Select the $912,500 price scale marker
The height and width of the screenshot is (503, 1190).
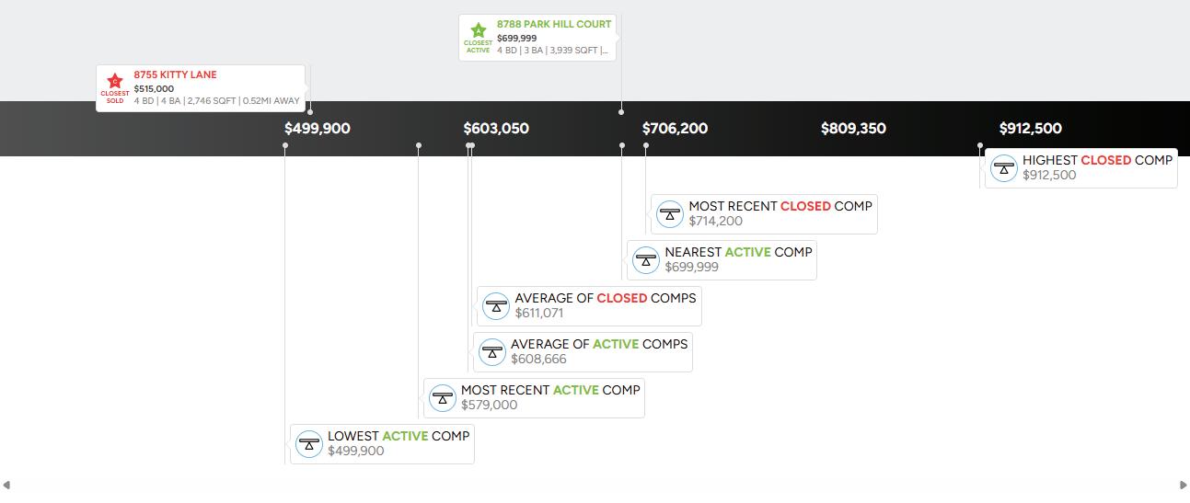[x=1031, y=129]
